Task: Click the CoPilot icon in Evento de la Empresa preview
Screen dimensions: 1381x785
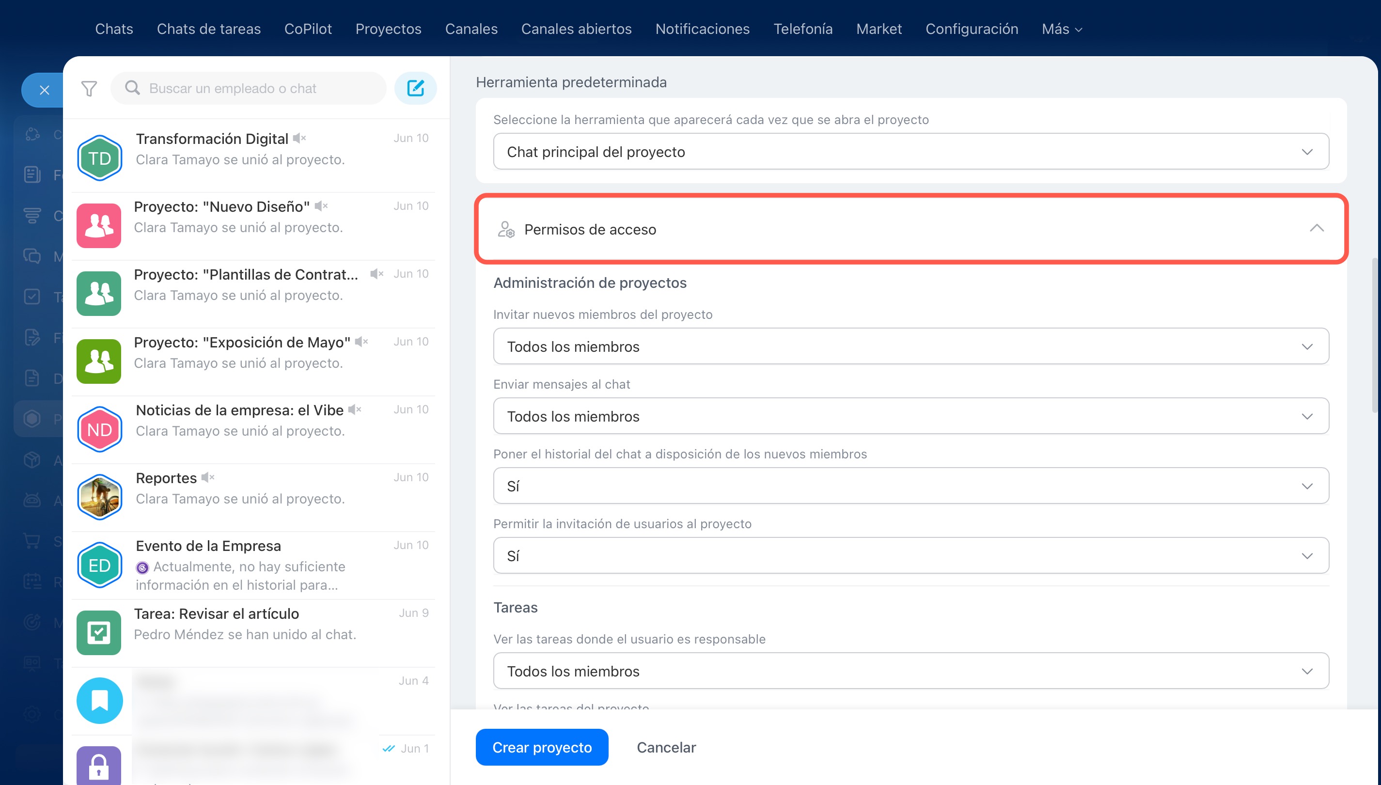Action: (142, 567)
